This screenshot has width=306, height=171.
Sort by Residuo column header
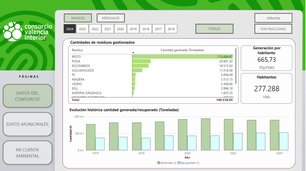tap(77, 50)
